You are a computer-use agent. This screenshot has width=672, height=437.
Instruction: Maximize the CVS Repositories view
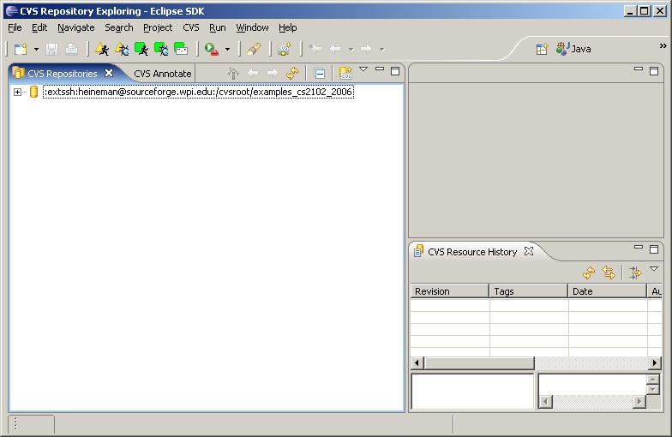[395, 71]
